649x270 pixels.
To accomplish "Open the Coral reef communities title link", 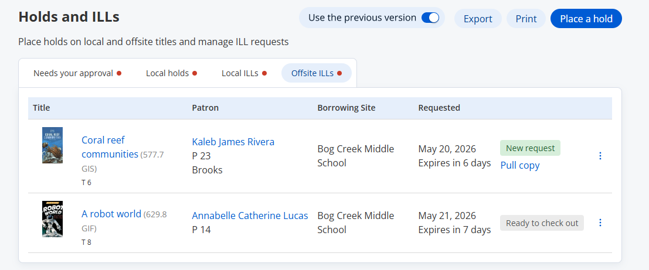I will (x=110, y=147).
